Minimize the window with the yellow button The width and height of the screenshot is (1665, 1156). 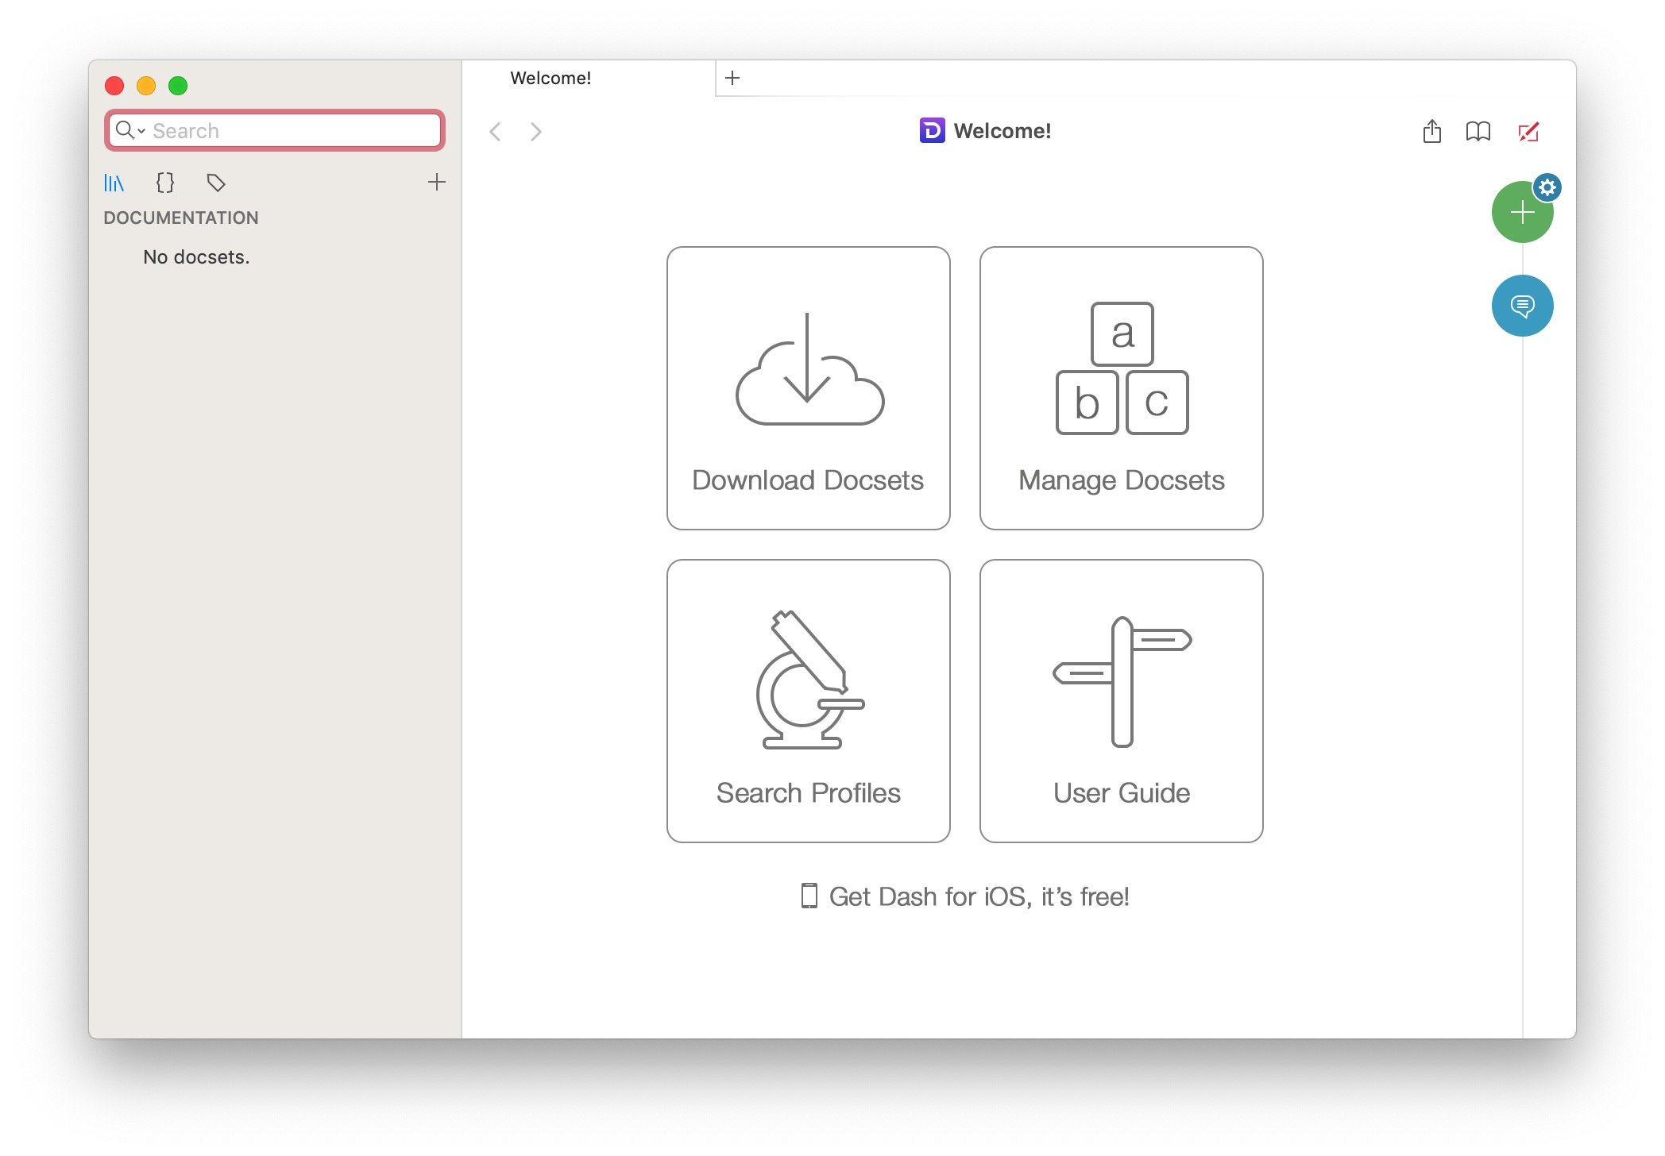[x=146, y=86]
